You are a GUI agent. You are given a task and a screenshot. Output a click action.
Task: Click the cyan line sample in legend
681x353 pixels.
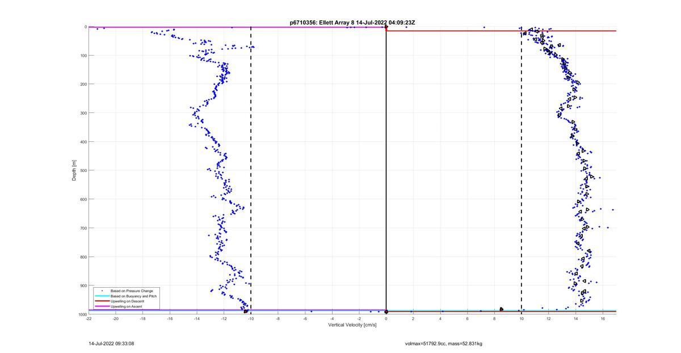pyautogui.click(x=102, y=296)
